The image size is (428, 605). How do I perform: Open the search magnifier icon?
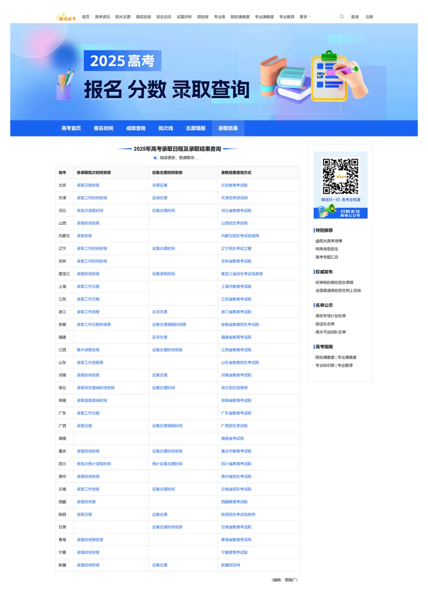click(x=342, y=17)
